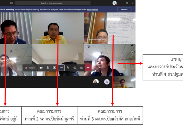Dismiss the recording notification banner
183x127 pixels.
tap(124, 9)
